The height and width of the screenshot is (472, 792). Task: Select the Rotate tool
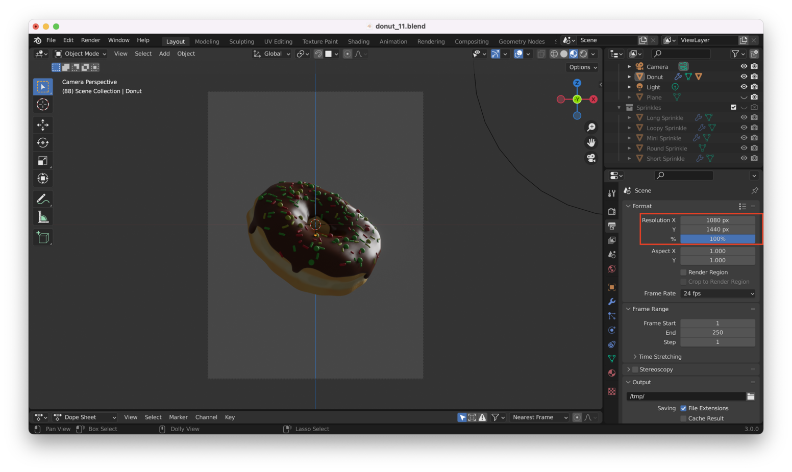(x=43, y=143)
